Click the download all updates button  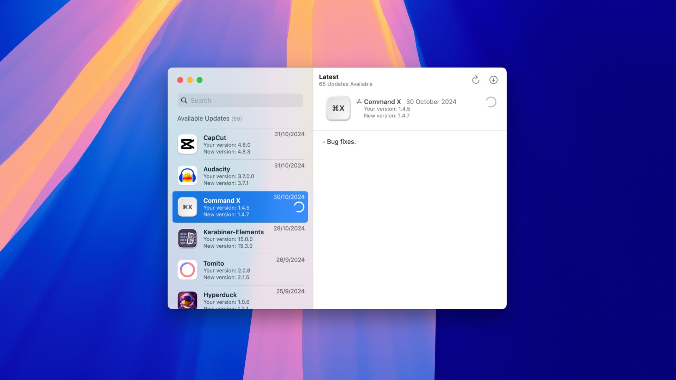494,80
